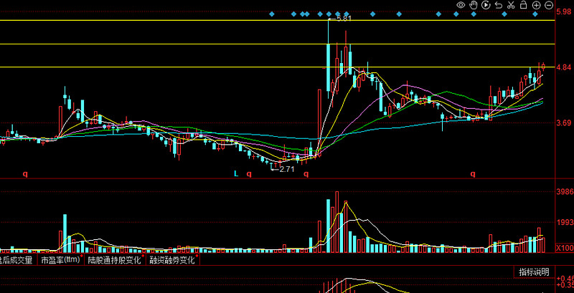Click the 5.98 price axis value
The height and width of the screenshot is (293, 574).
564,12
